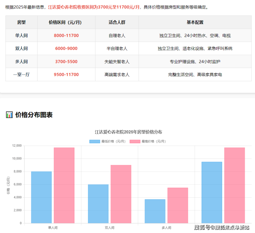This screenshot has height=233, width=255.
Task: Click the 搜狐号@搜狐焦点阜新站 watermark
Action: pos(222,227)
